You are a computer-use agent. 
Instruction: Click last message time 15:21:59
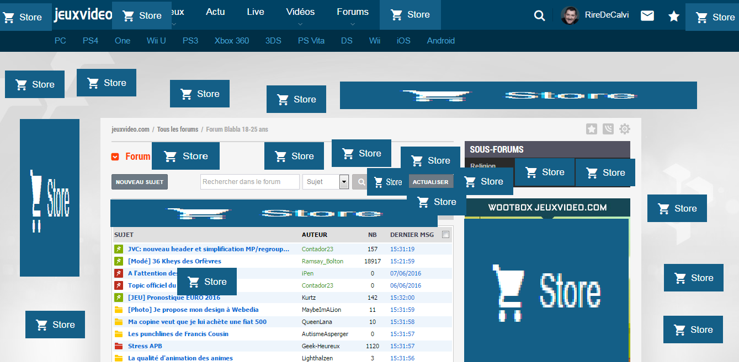[x=402, y=261]
